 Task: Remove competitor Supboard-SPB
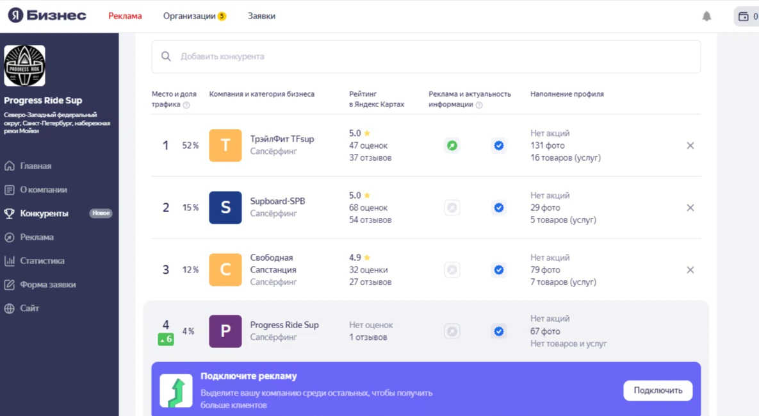pyautogui.click(x=690, y=208)
